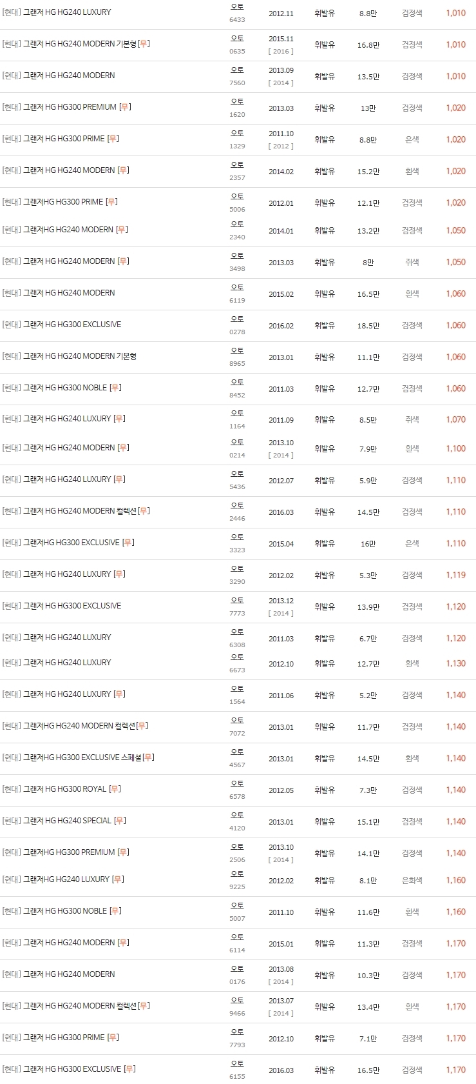The image size is (476, 1084).
Task: Click the 무 badge on plate 0635 row
Action: (x=144, y=44)
